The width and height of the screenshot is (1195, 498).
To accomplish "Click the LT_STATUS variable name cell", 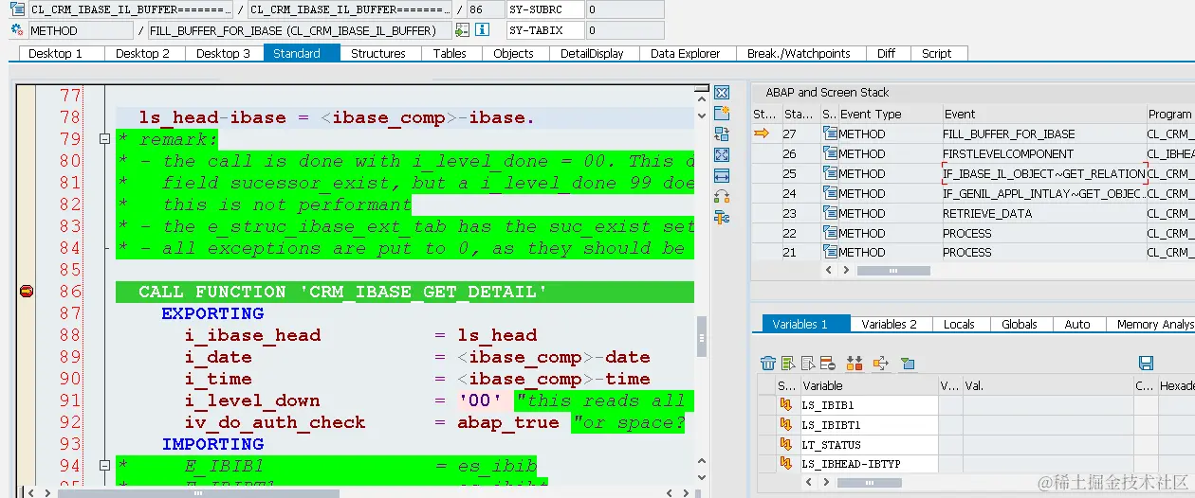I will tap(868, 444).
